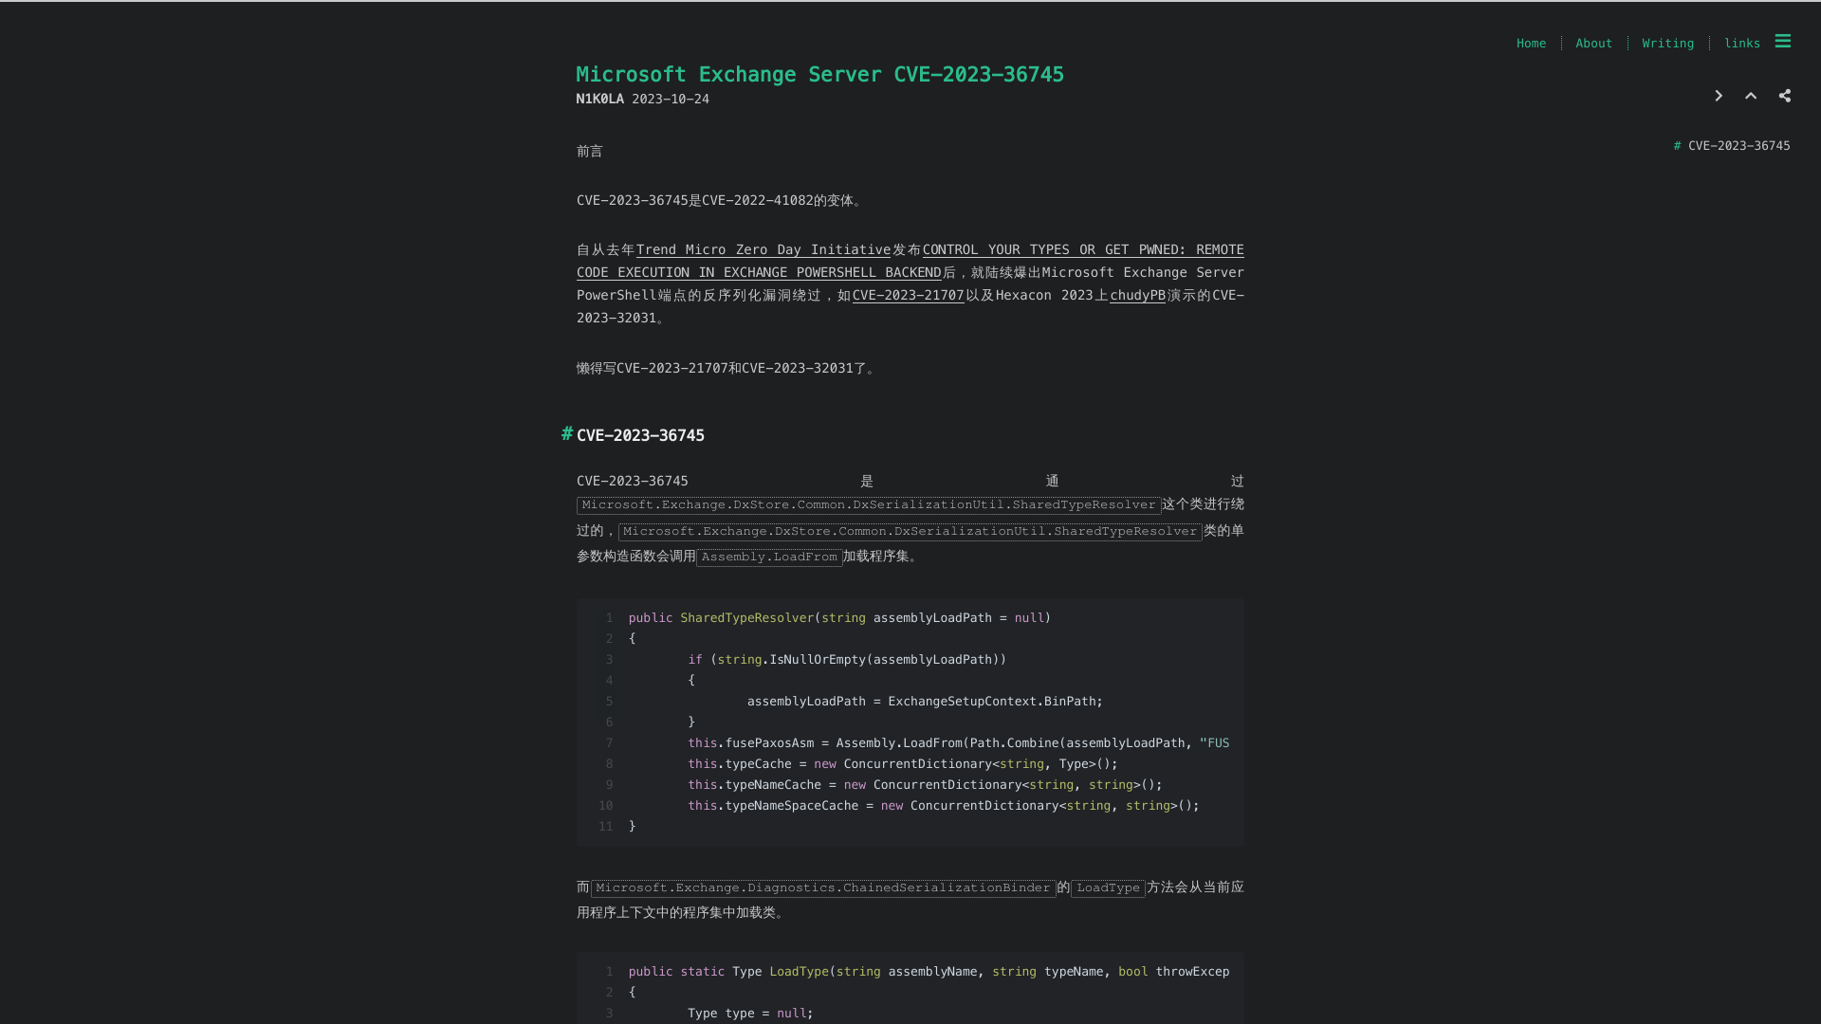Click the public SharedTypeResolver code line
This screenshot has width=1821, height=1024.
[839, 618]
